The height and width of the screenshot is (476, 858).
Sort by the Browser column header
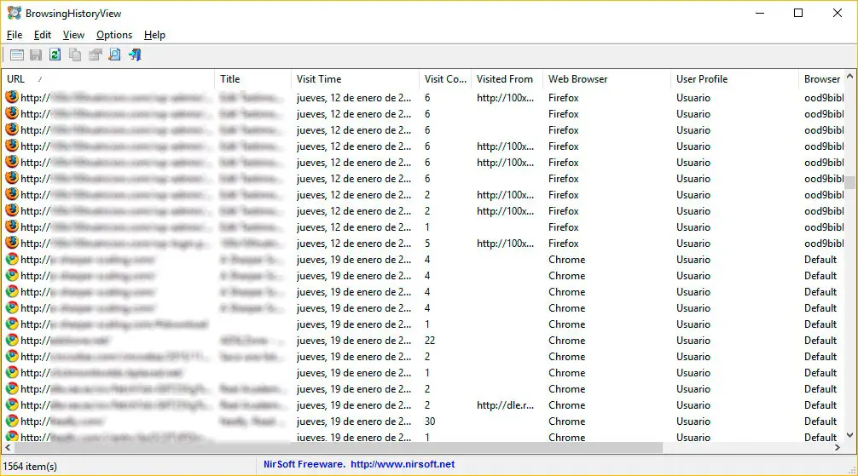click(822, 79)
